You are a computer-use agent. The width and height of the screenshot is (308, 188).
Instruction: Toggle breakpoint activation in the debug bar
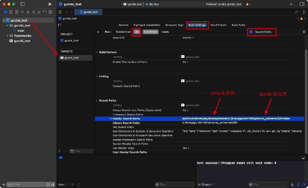pos(61,158)
